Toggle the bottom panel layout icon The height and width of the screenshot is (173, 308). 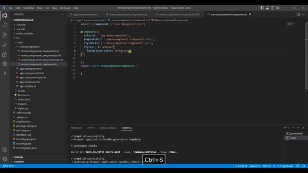click(x=268, y=8)
